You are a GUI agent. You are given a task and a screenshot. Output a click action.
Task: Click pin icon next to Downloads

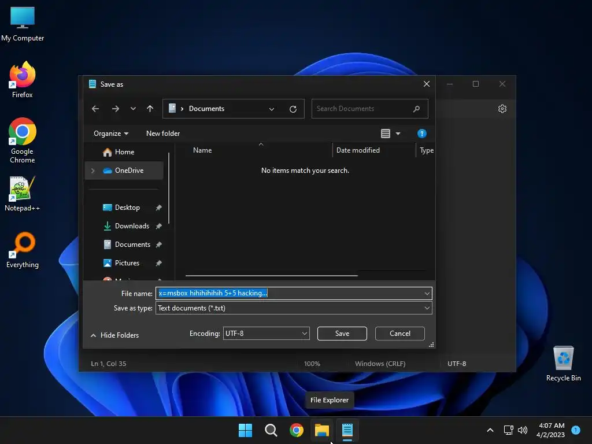coord(158,226)
